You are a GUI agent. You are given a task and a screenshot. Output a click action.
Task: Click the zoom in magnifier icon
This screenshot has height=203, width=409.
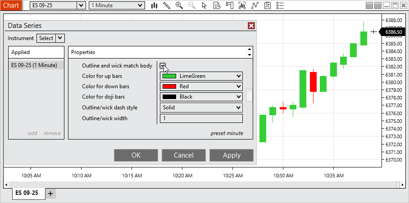pos(179,5)
